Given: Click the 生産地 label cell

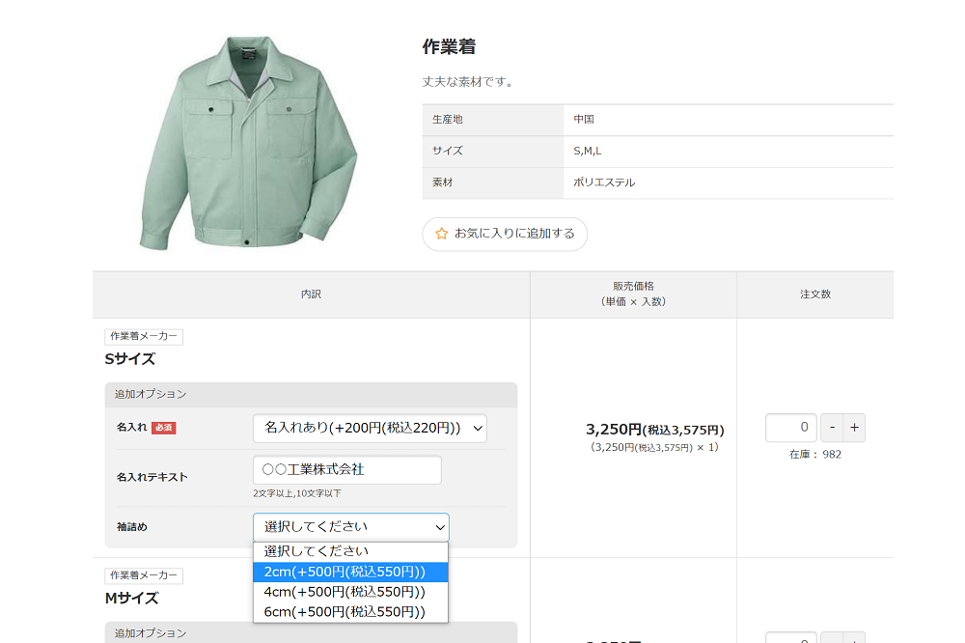Looking at the screenshot, I should coord(493,120).
